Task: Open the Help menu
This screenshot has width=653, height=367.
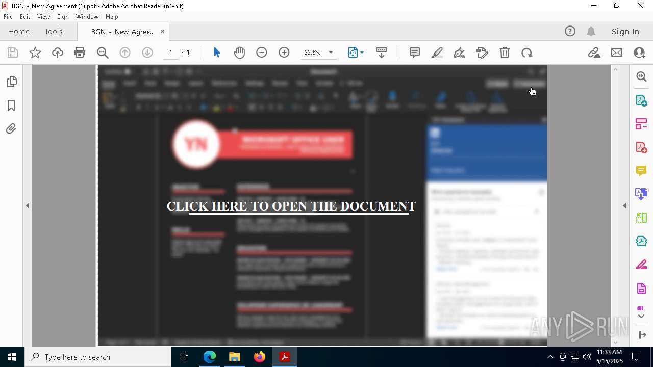Action: point(112,16)
